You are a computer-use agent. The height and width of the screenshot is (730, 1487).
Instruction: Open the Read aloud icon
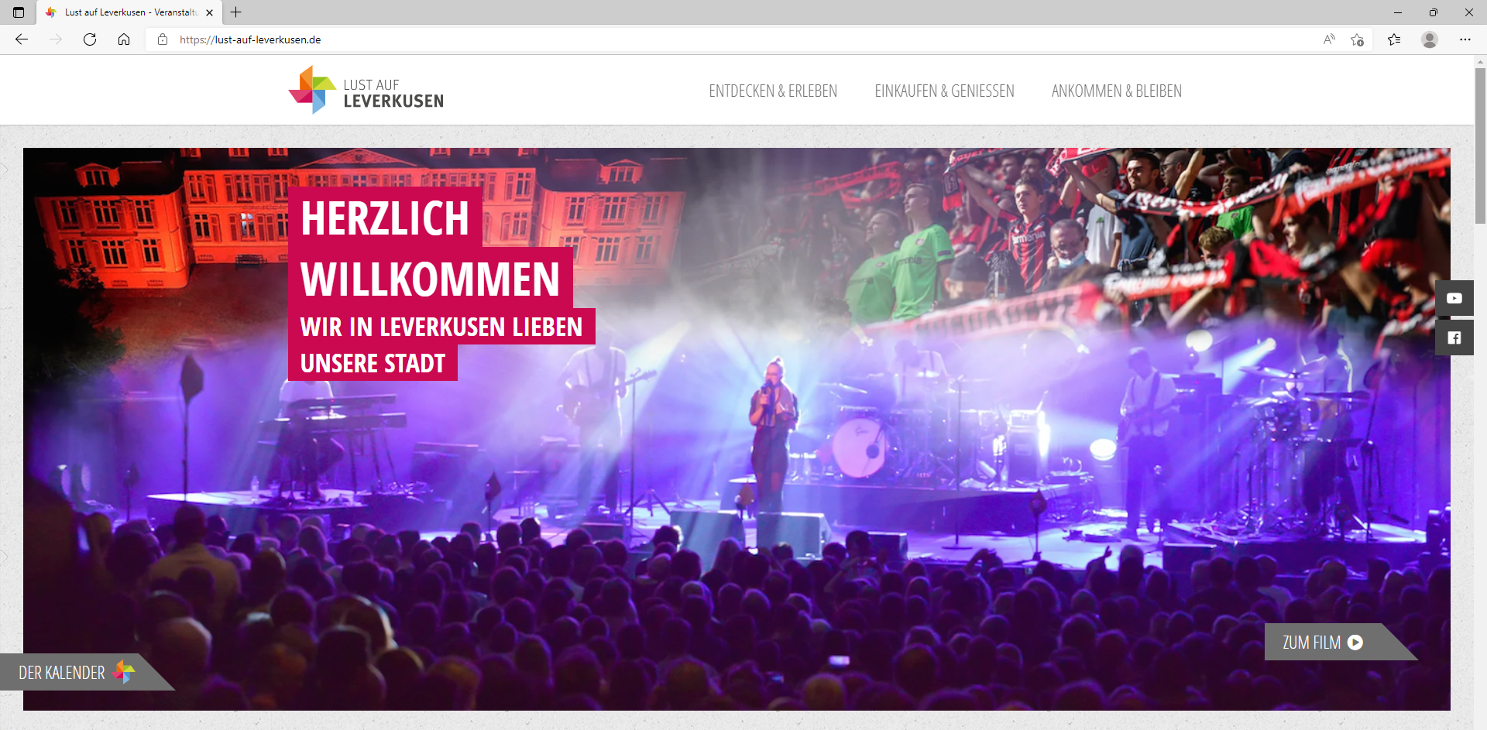[x=1329, y=39]
